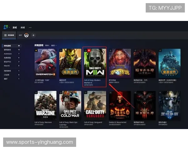
Task: Click the 'Diablo II: Resurrected' title text
Action: coord(118,122)
